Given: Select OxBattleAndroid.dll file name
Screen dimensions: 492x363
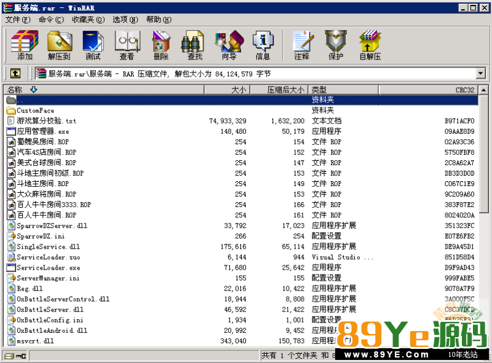Looking at the screenshot, I should [52, 330].
